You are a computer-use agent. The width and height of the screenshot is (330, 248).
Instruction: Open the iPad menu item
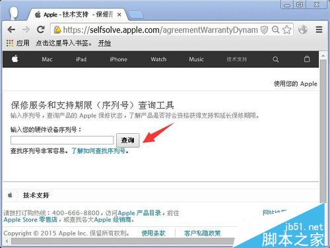[x=81, y=59]
